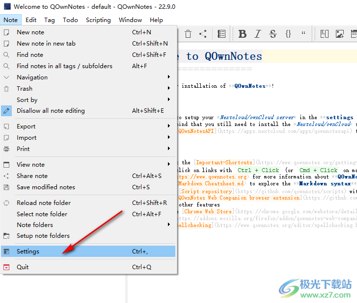This screenshot has width=357, height=303.
Task: Click the Import menu icon
Action: tap(6, 138)
